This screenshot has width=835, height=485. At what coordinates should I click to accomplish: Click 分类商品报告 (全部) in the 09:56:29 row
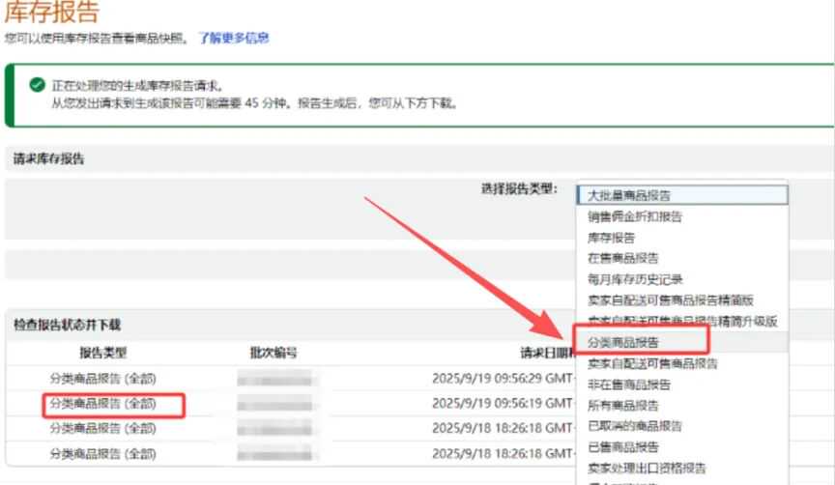pyautogui.click(x=102, y=379)
